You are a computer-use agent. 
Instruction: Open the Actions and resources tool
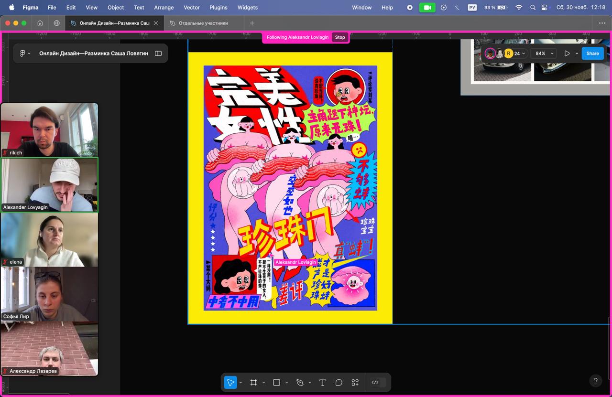(x=355, y=382)
